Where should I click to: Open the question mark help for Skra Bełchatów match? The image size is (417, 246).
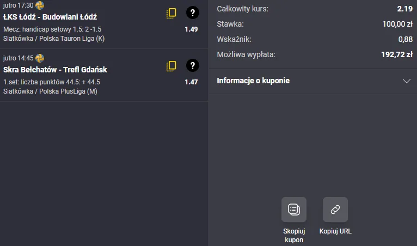(x=192, y=66)
